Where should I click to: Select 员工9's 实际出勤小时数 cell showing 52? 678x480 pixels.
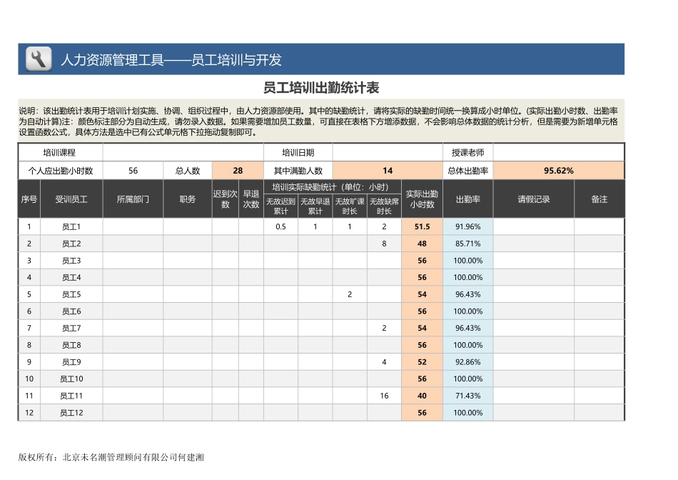pyautogui.click(x=422, y=361)
